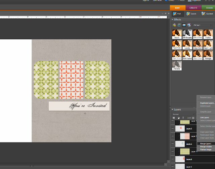Apply the PW BW effect
Viewport: 215px width, 169px height.
tap(177, 66)
